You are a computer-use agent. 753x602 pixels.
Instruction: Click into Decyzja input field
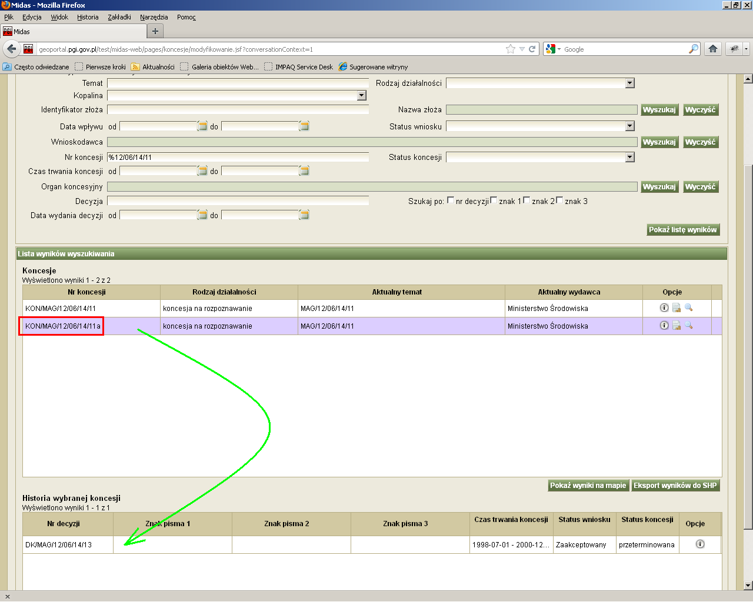coord(238,201)
